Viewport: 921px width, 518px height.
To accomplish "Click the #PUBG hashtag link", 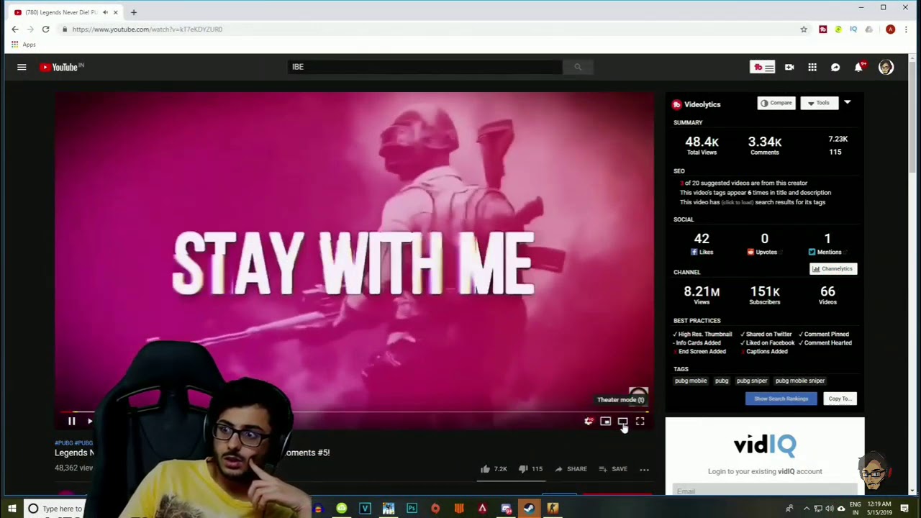I will click(x=63, y=443).
